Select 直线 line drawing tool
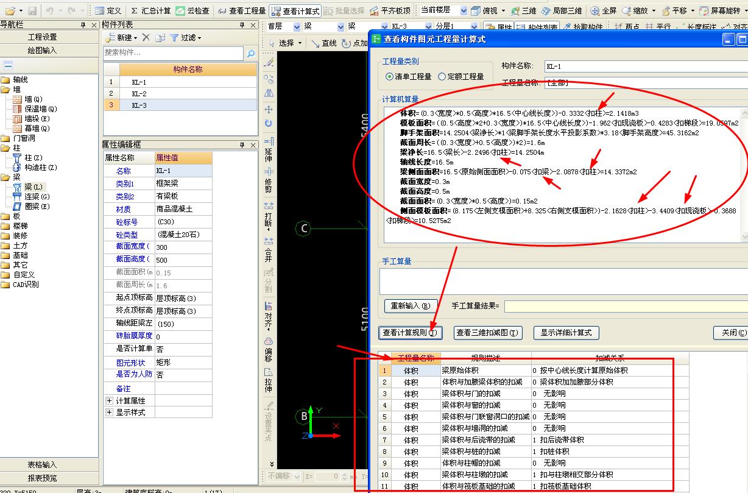Viewport: 748px width, 493px height. click(x=323, y=43)
